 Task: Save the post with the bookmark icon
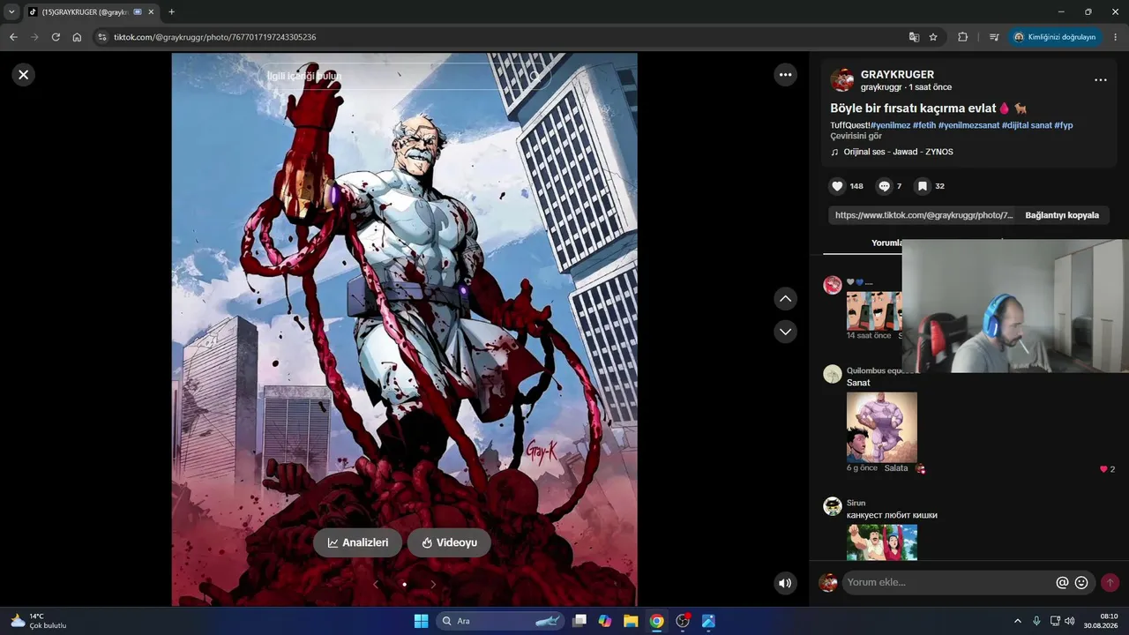tap(922, 186)
